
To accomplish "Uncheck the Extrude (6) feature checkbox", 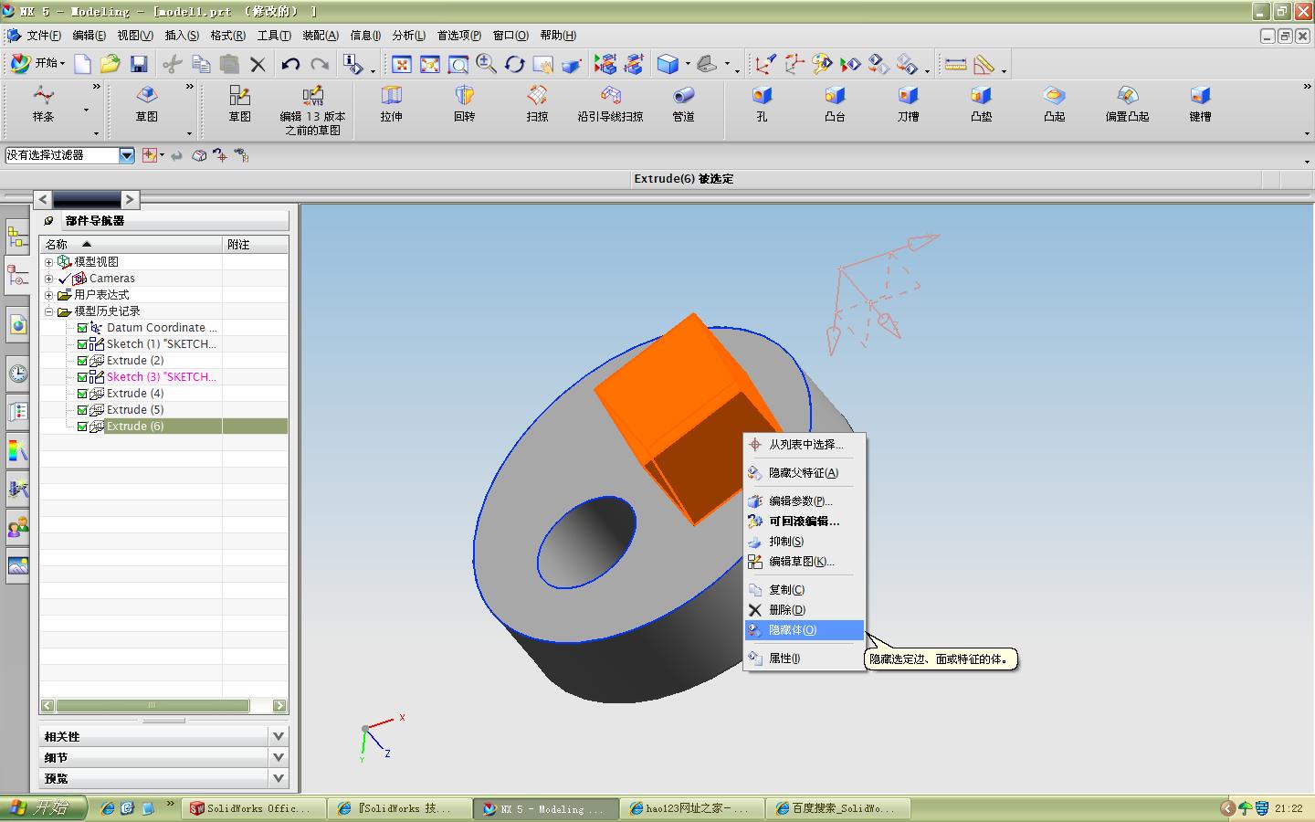I will 82,427.
